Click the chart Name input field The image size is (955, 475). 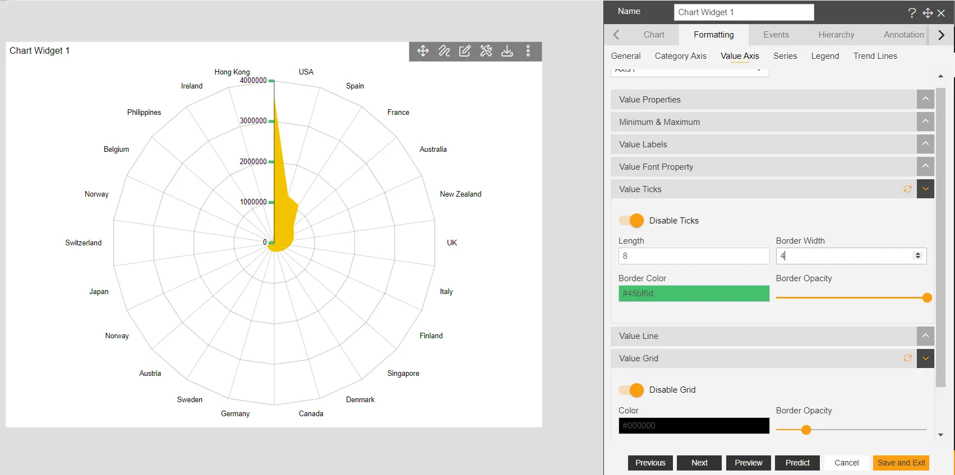(x=744, y=12)
